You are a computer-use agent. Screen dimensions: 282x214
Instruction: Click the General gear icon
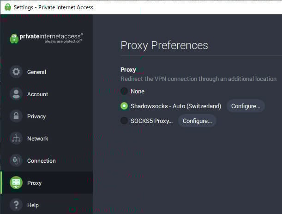[x=17, y=72]
